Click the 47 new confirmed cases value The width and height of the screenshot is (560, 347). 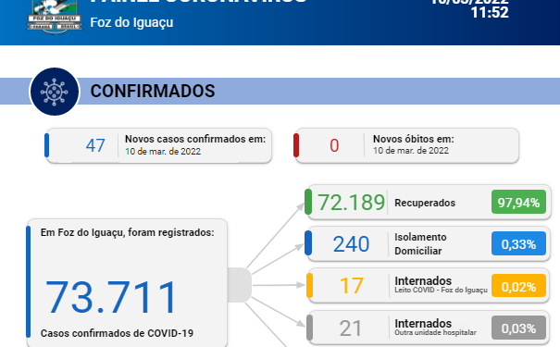(95, 145)
